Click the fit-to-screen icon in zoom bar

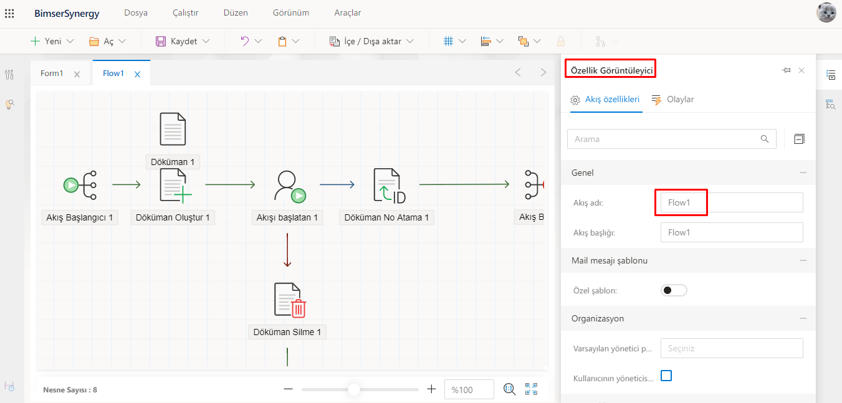(531, 389)
